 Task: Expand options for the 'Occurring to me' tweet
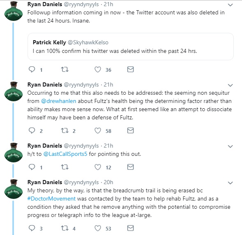point(230,85)
